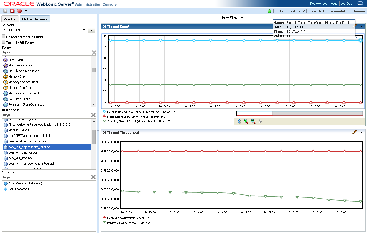
Task: Click the Instances list scrollbar thumb
Action: 94,137
